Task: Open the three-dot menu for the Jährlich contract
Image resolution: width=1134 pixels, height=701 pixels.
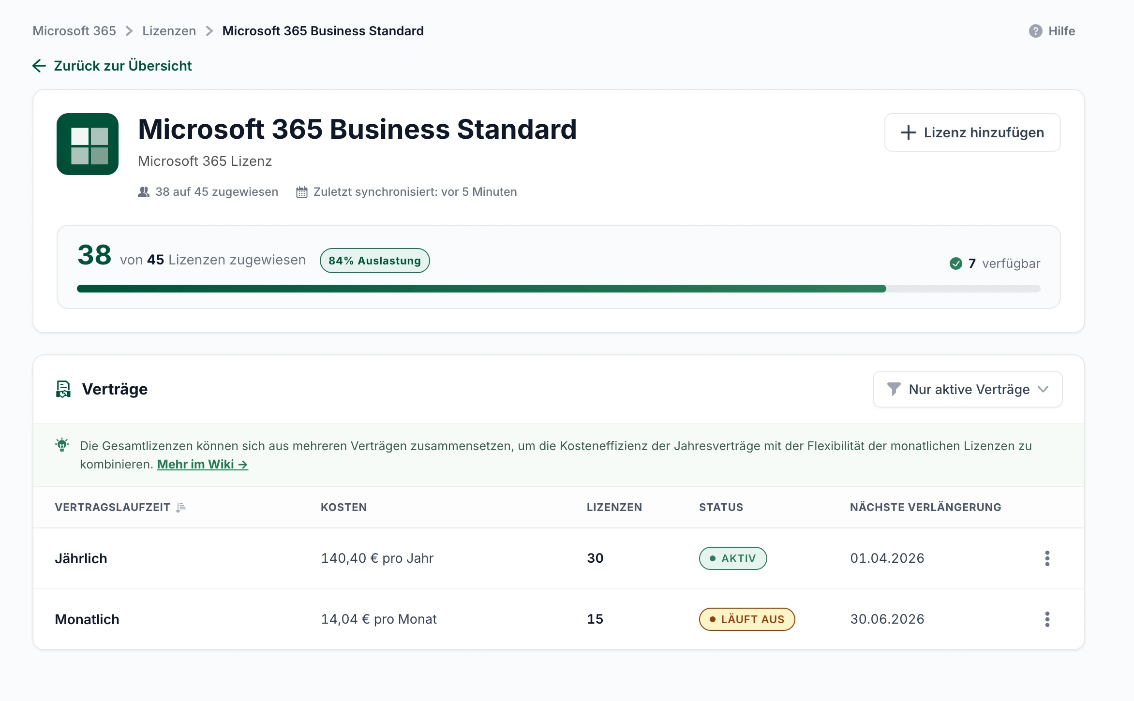Action: point(1047,558)
